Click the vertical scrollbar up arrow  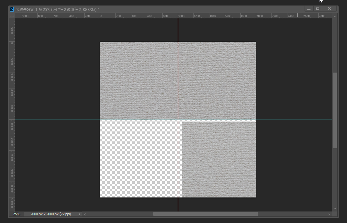point(335,16)
